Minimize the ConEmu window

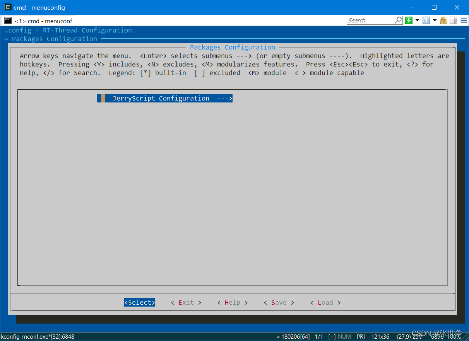tap(413, 7)
